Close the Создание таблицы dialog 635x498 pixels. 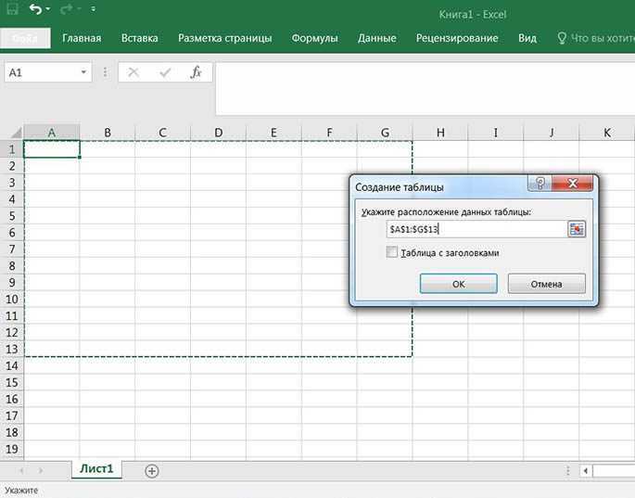click(573, 183)
